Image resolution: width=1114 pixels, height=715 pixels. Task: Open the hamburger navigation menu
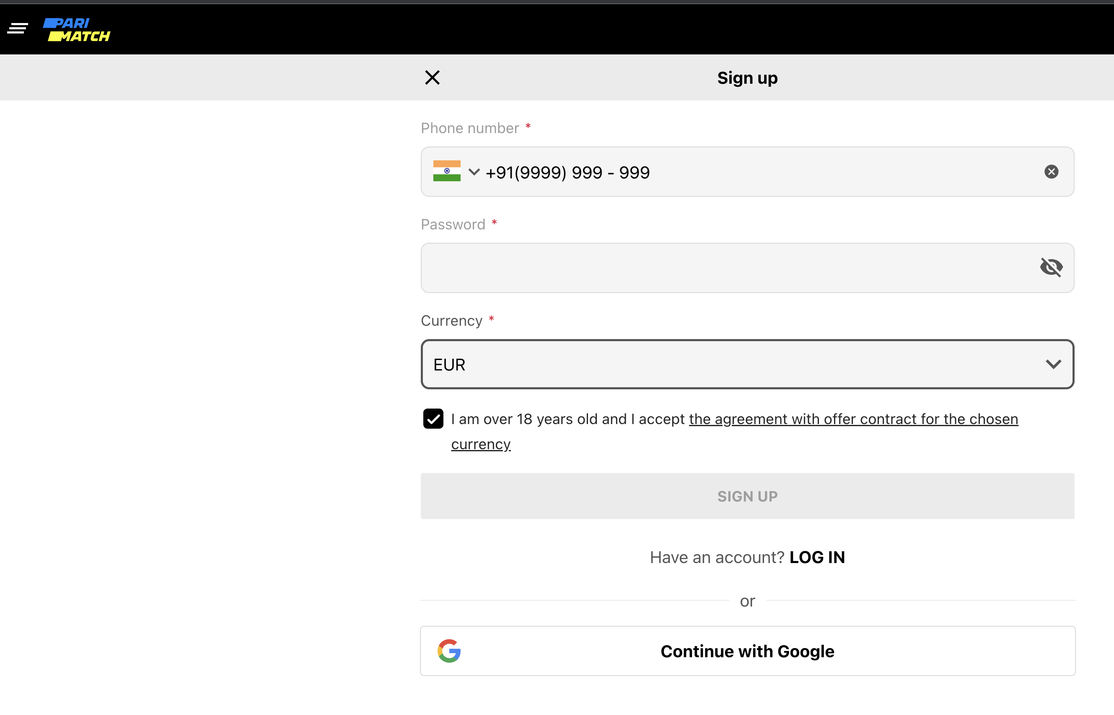18,29
